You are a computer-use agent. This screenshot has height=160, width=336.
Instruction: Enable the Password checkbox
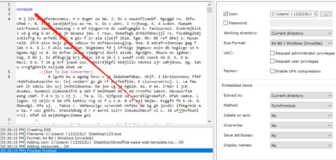[226, 23]
